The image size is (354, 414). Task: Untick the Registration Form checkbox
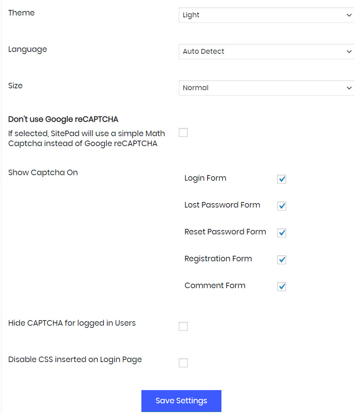pyautogui.click(x=282, y=260)
